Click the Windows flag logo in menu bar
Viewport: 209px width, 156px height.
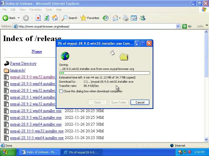click(x=204, y=10)
